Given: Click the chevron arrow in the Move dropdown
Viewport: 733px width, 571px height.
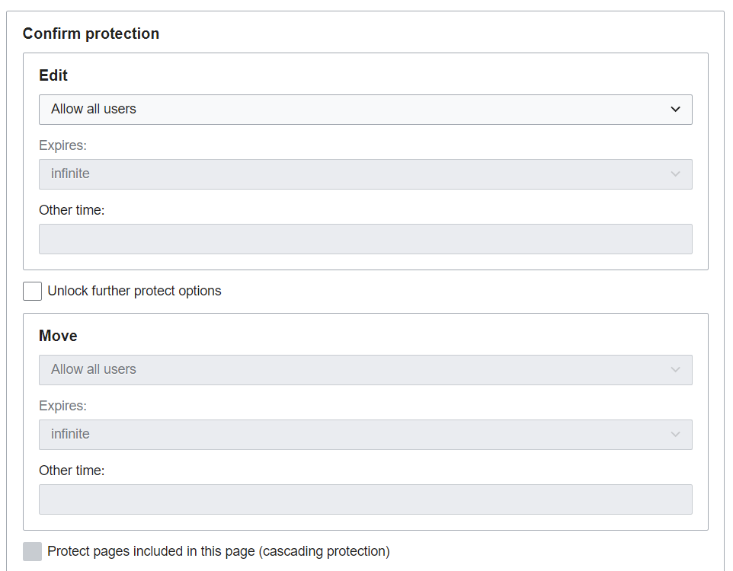Looking at the screenshot, I should point(675,370).
